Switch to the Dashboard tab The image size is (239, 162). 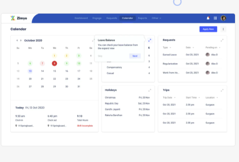[x=81, y=18]
